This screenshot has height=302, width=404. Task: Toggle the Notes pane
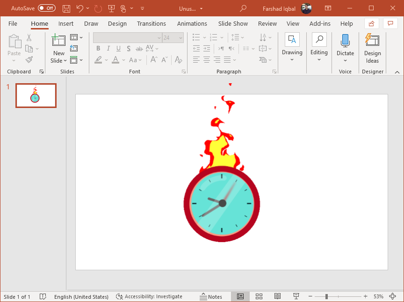[211, 296]
